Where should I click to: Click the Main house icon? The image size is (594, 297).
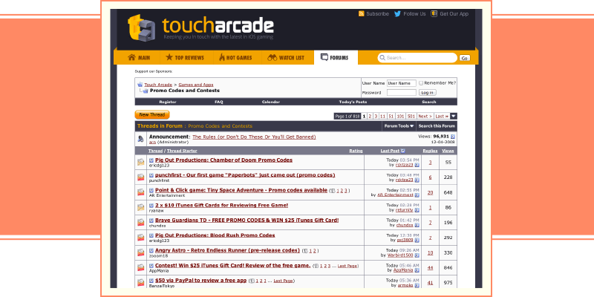tap(131, 57)
